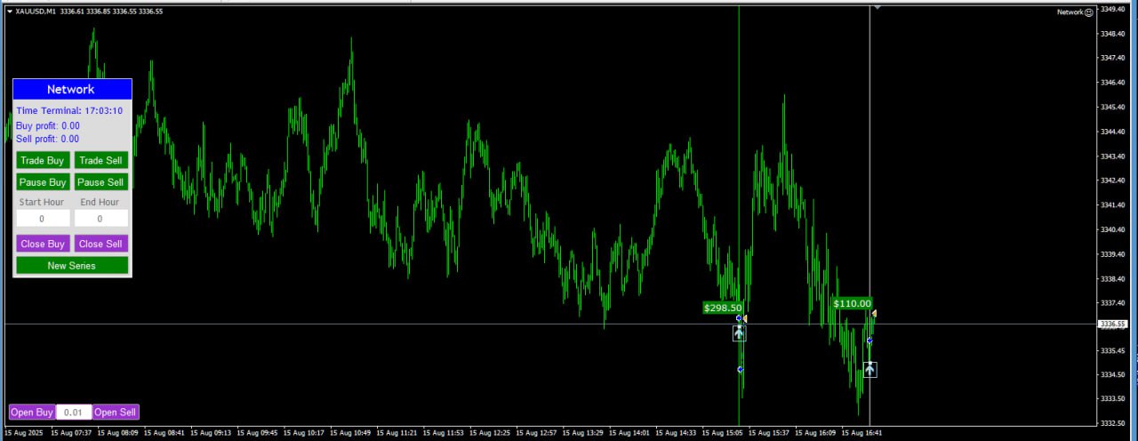Image resolution: width=1138 pixels, height=441 pixels.
Task: Click the Network expert advisor smiley icon
Action: click(x=1089, y=12)
